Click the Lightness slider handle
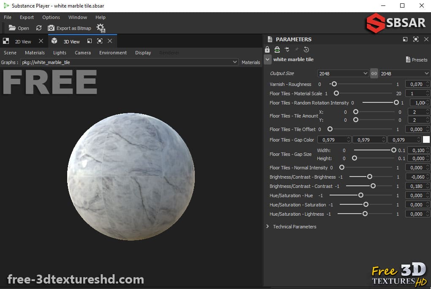This screenshot has width=431, height=289. (x=365, y=214)
